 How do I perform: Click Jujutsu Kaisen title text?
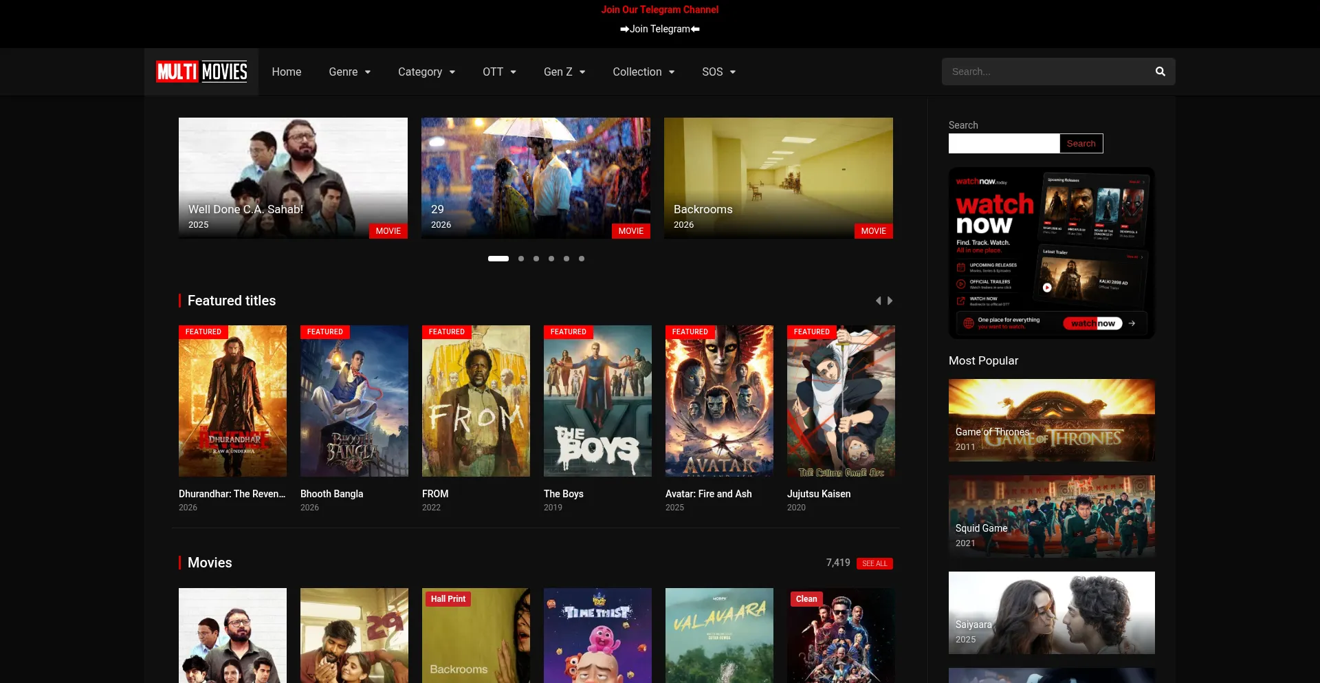(819, 494)
